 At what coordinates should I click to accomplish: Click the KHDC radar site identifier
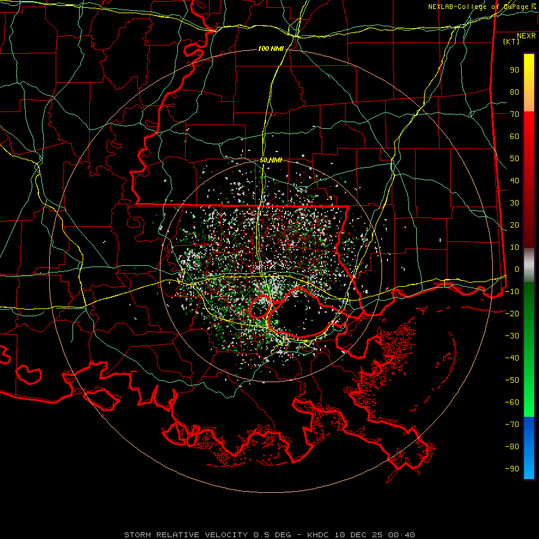click(x=318, y=535)
